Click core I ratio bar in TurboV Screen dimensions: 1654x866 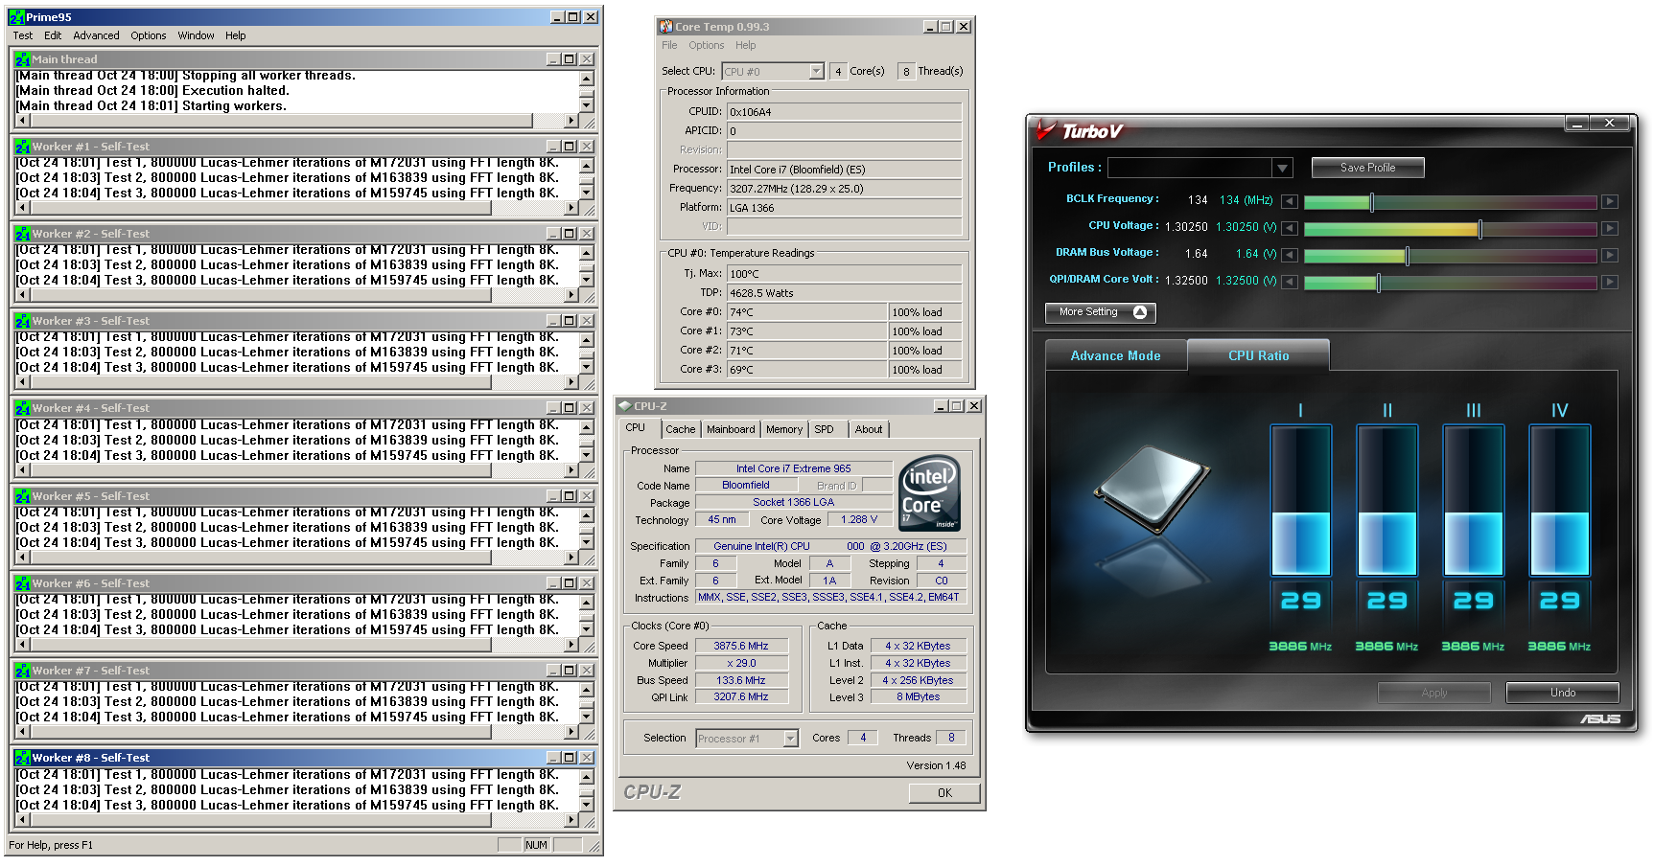click(x=1301, y=500)
